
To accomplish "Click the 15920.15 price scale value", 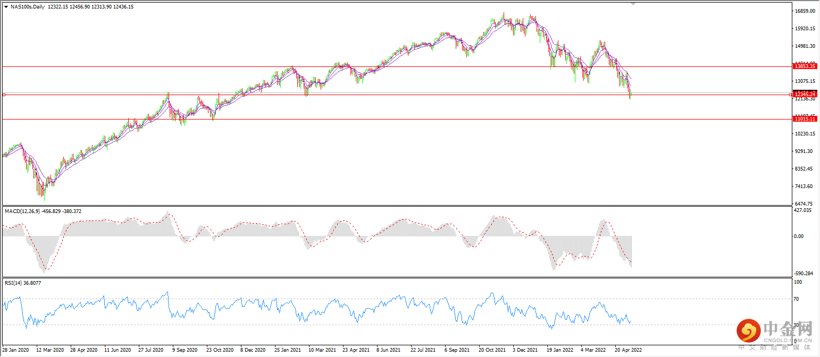I will coord(805,29).
